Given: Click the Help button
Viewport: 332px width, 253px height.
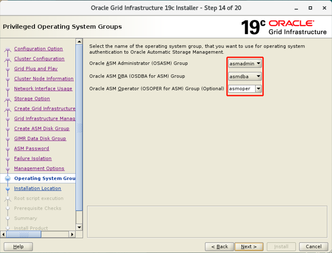Looking at the screenshot, I should [x=18, y=247].
